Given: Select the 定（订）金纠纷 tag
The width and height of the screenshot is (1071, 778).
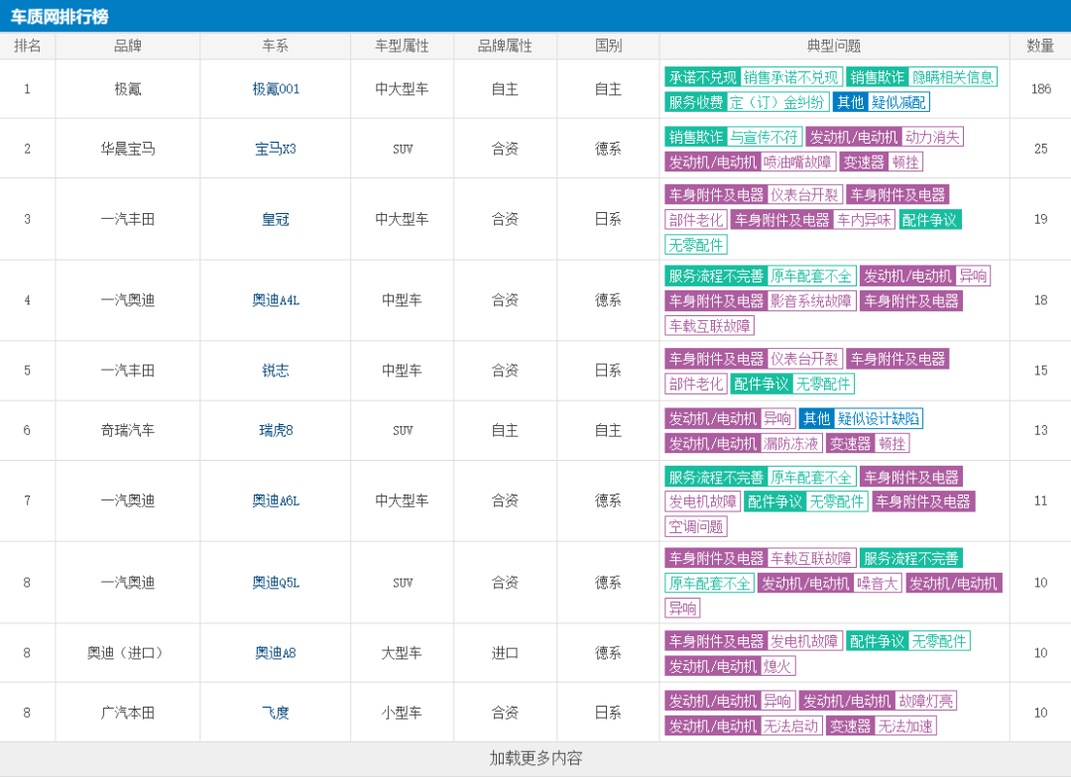Looking at the screenshot, I should 778,103.
